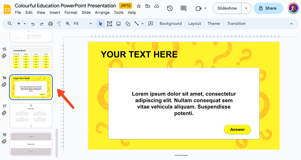The image size is (301, 160).
Task: Open the Arrange menu
Action: pyautogui.click(x=102, y=12)
